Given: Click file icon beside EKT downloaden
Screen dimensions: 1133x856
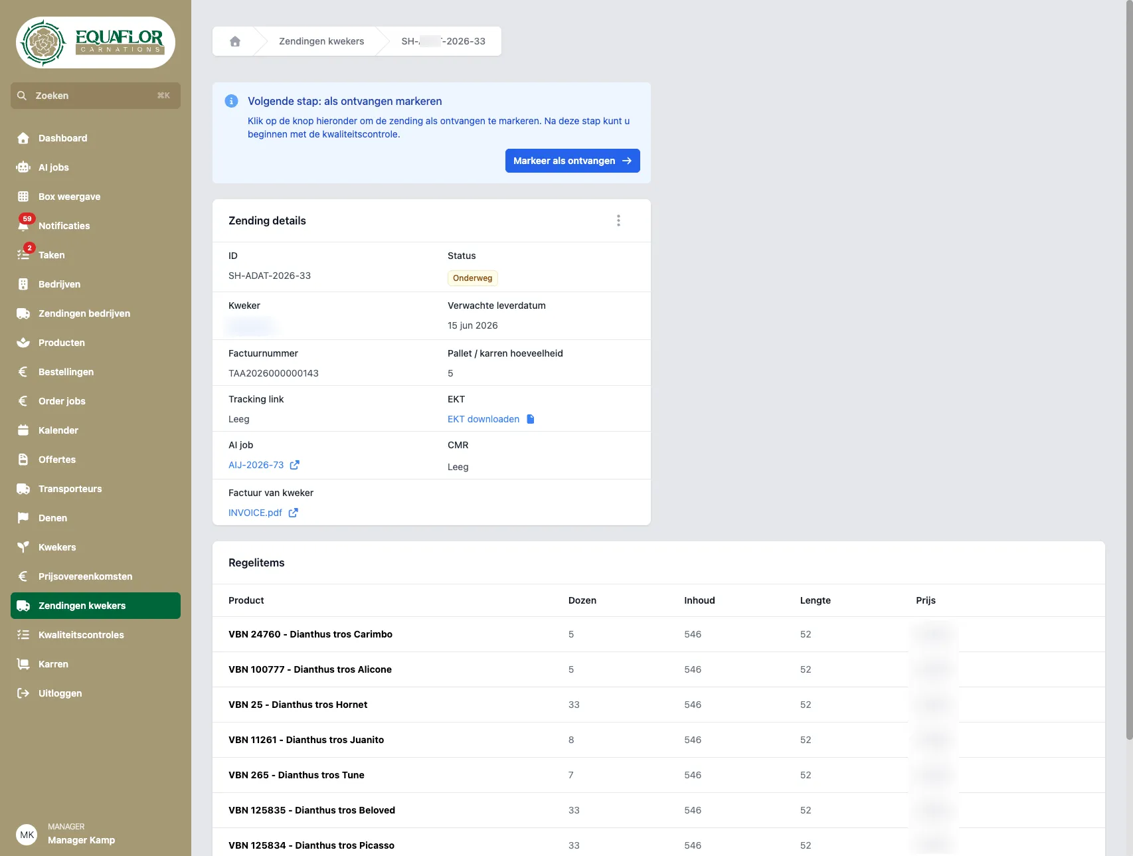Looking at the screenshot, I should point(531,419).
